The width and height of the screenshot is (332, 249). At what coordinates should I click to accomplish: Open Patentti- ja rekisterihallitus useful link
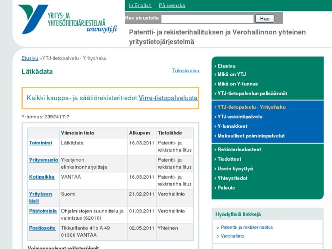coord(247,228)
